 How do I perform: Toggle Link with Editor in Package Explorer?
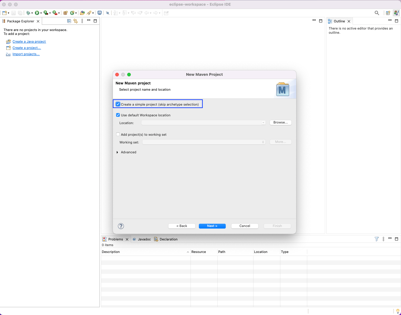[x=76, y=21]
